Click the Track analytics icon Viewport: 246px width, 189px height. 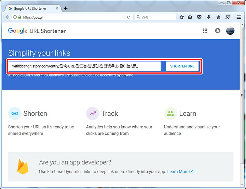pyautogui.click(x=93, y=113)
